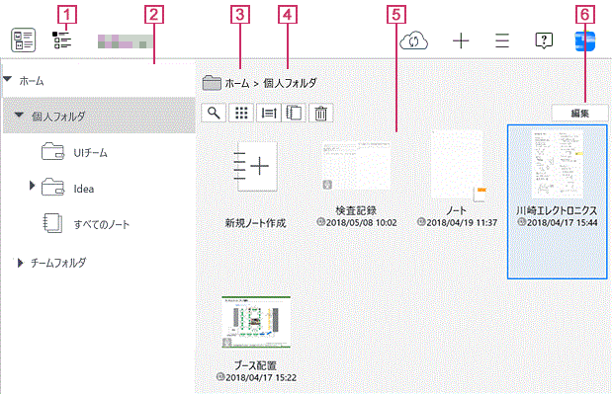Click the cloud sync icon

[413, 40]
